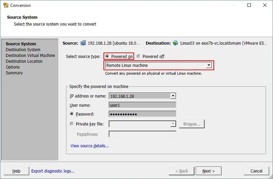Viewport: 273px width, 179px height.
Task: Click the source computer icon next to 192.168.1.28
Action: (x=83, y=43)
